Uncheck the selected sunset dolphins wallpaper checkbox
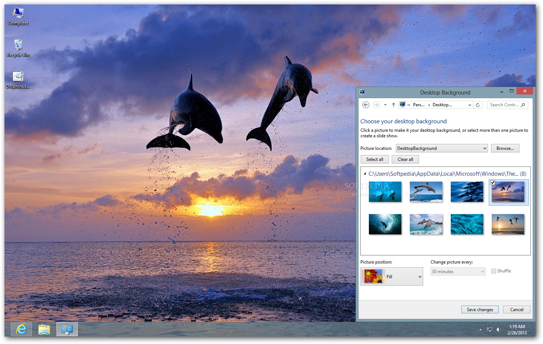Viewport: 543px width, 344px height. point(492,182)
